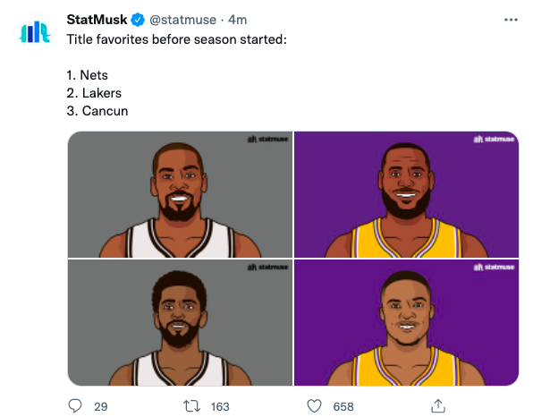Viewport: 533px width, 417px height.
Task: Open the StatMusk profile avatar
Action: pyautogui.click(x=35, y=32)
